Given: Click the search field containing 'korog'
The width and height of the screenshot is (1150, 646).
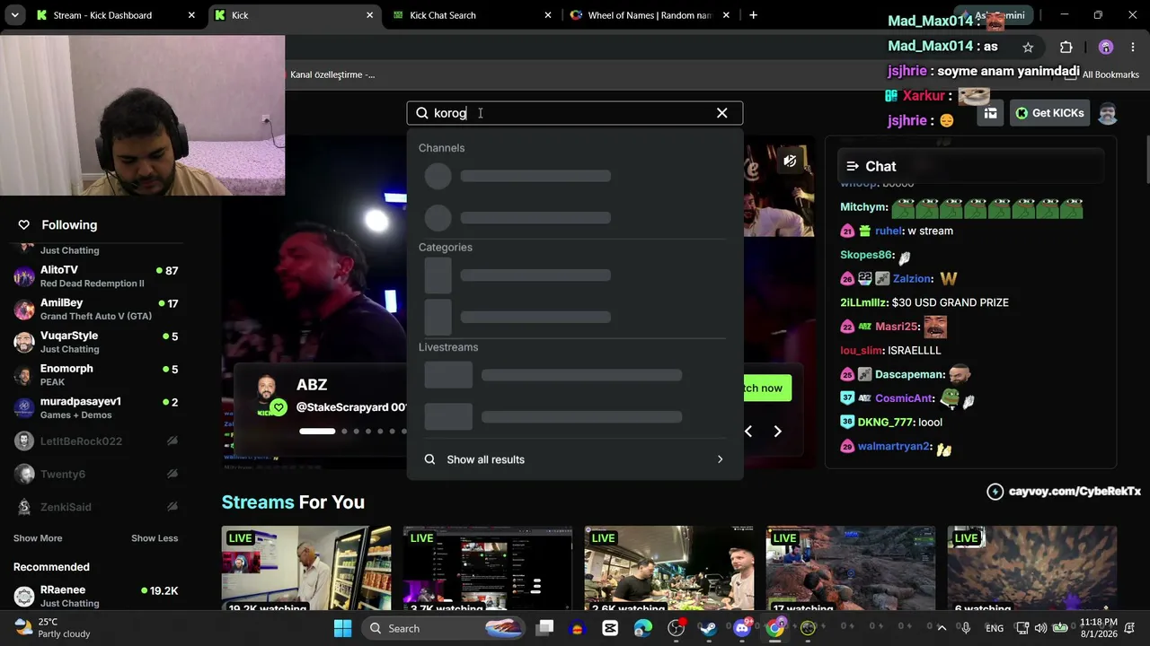Looking at the screenshot, I should click(574, 113).
